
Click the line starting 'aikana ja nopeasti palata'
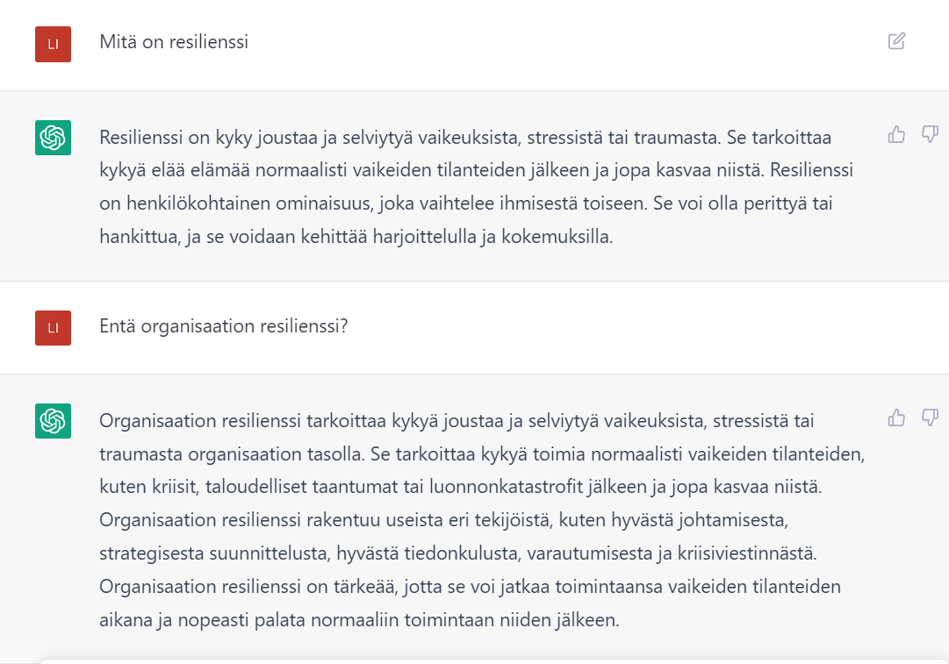(x=360, y=619)
